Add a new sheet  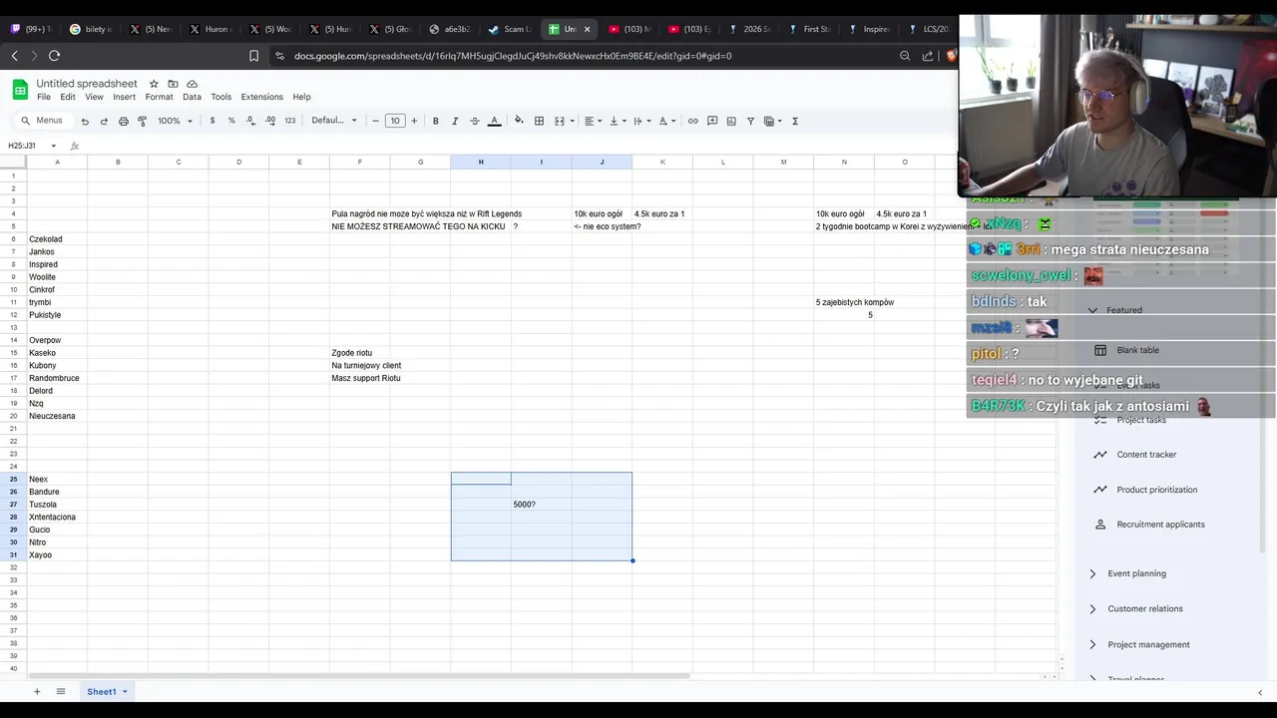[37, 691]
